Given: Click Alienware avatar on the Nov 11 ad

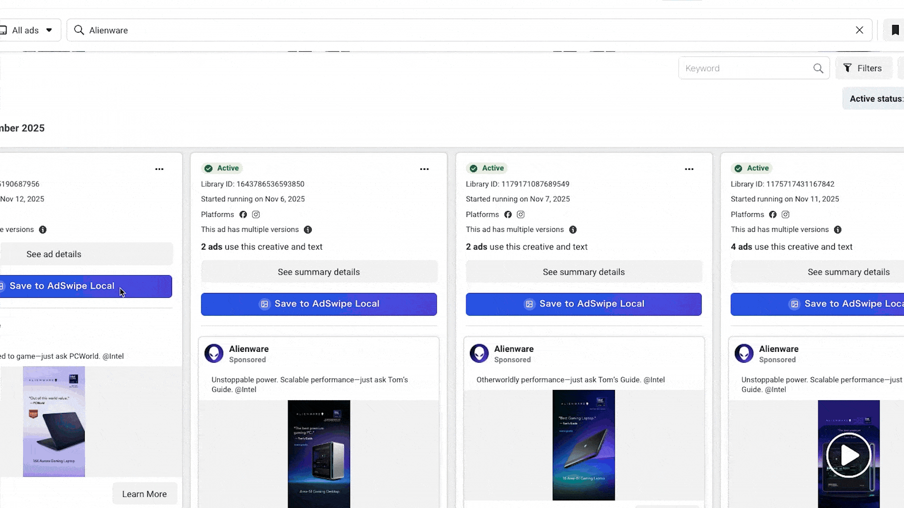Looking at the screenshot, I should [744, 353].
